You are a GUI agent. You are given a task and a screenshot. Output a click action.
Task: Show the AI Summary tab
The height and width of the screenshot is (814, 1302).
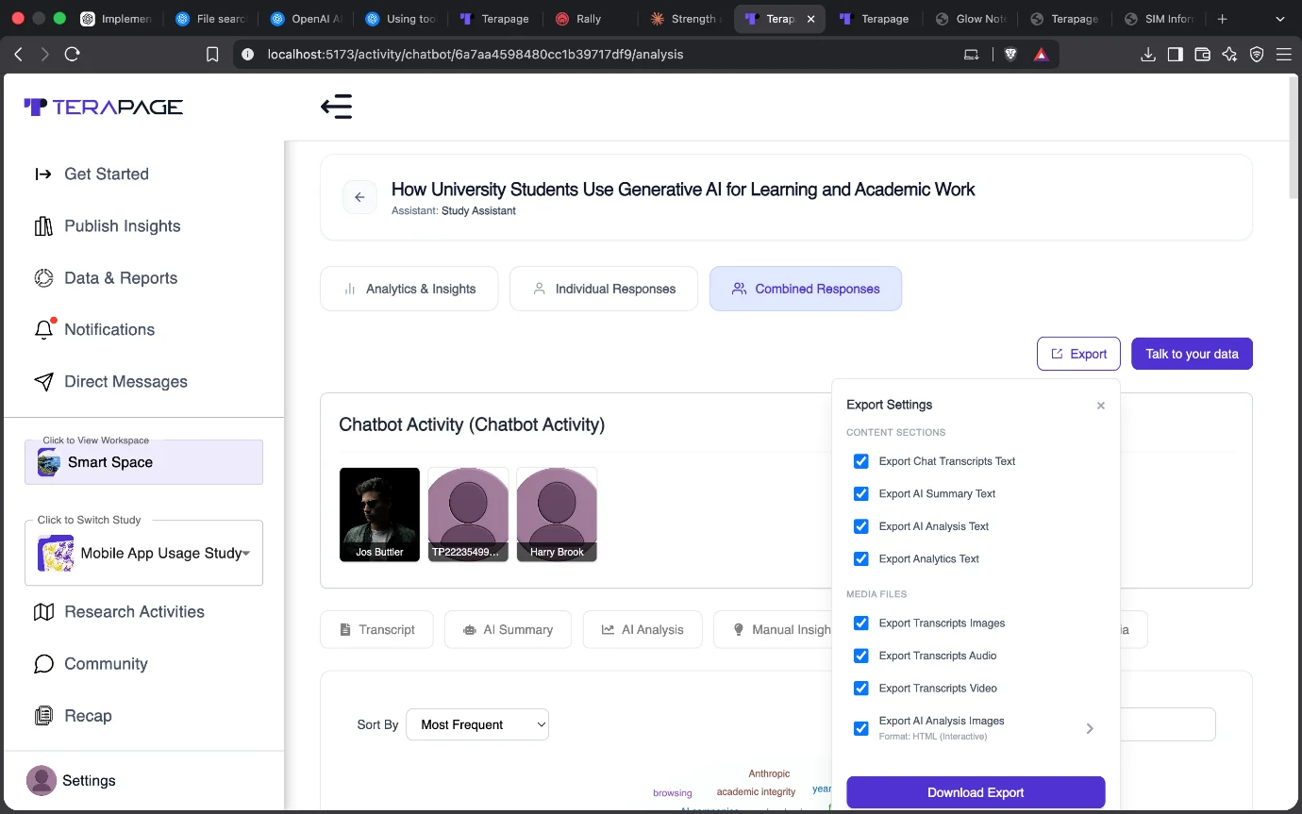pyautogui.click(x=508, y=629)
